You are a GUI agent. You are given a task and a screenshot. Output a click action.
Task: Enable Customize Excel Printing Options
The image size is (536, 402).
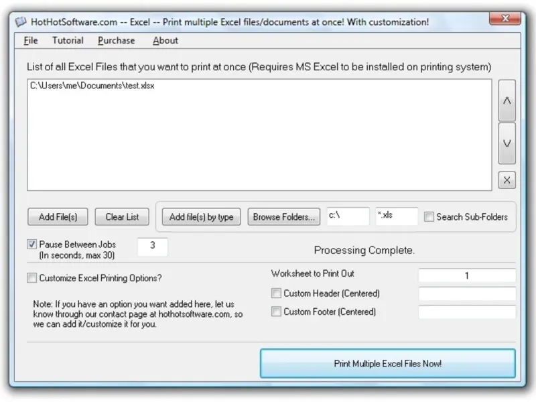pos(31,278)
